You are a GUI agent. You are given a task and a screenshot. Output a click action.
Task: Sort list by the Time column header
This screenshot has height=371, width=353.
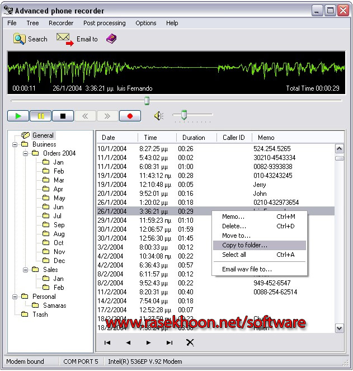157,138
